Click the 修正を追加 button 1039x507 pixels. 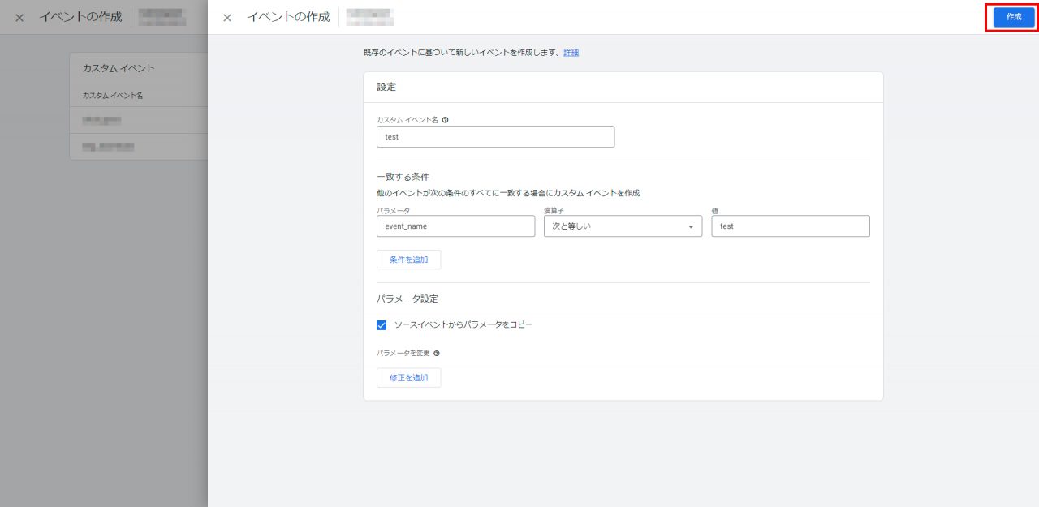(408, 378)
